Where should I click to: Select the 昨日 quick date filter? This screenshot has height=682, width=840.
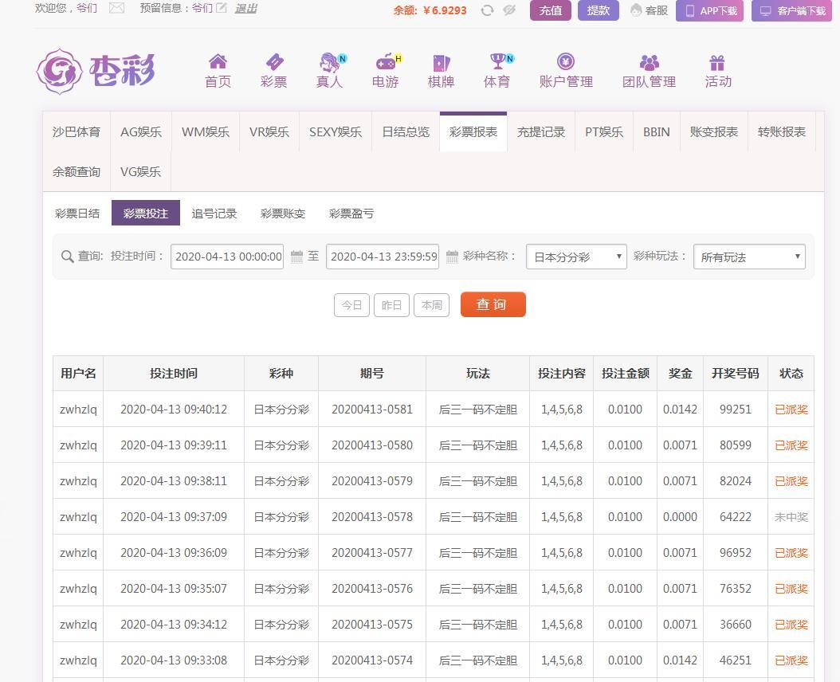tap(391, 305)
